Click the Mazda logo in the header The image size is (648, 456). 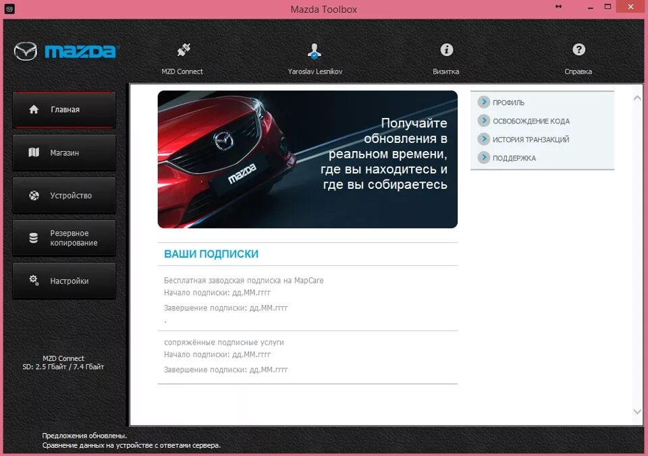click(66, 51)
